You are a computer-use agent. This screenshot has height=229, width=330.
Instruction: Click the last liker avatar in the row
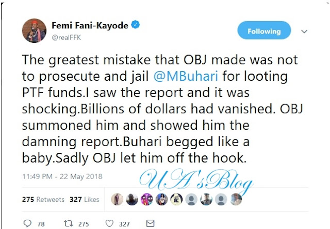(236, 199)
